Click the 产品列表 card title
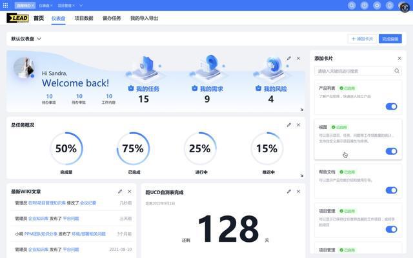 327,88
